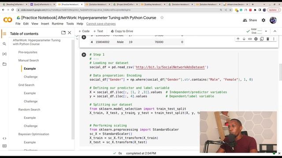
Task: Go to Grid Search section in contents
Action: [26, 85]
